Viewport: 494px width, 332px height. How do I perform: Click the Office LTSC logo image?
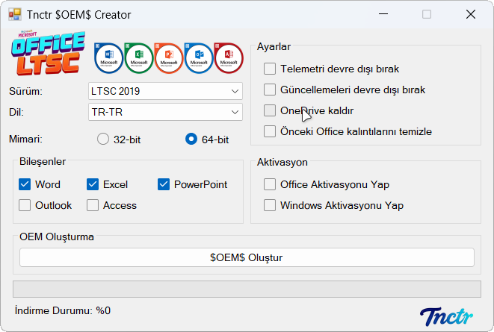(x=48, y=53)
